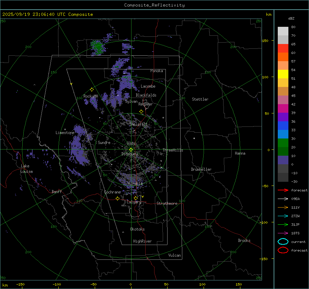The width and height of the screenshot is (309, 289).
Task: Click the Lake Louise map label
Action: click(x=27, y=169)
